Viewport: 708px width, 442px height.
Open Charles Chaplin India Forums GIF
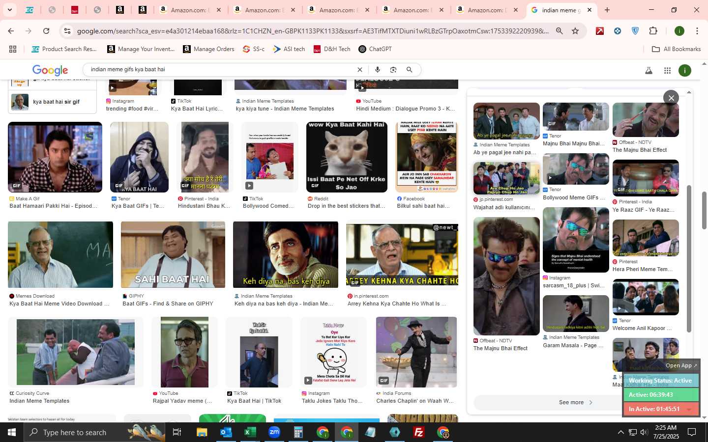[416, 352]
